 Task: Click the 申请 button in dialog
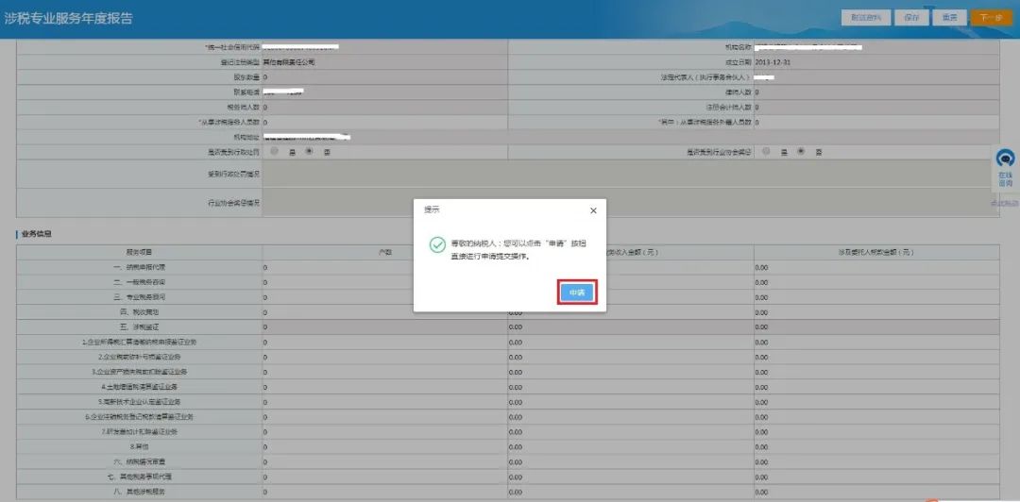coord(577,293)
